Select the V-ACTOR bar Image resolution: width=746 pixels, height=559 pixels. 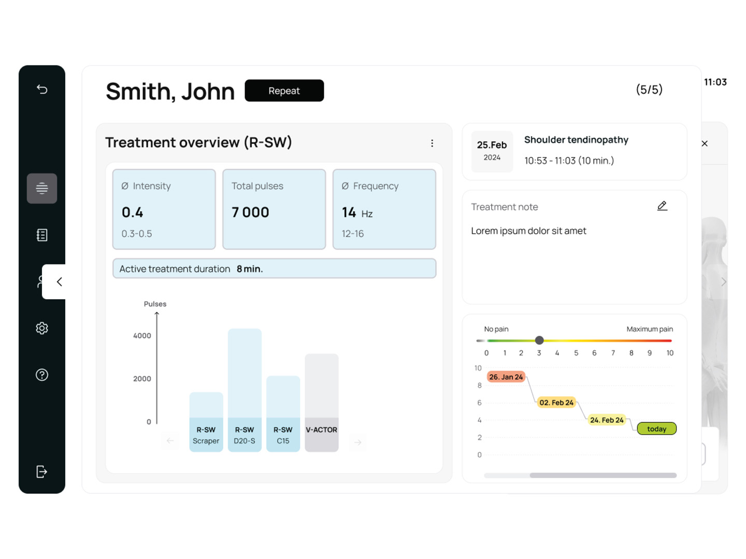click(x=322, y=403)
